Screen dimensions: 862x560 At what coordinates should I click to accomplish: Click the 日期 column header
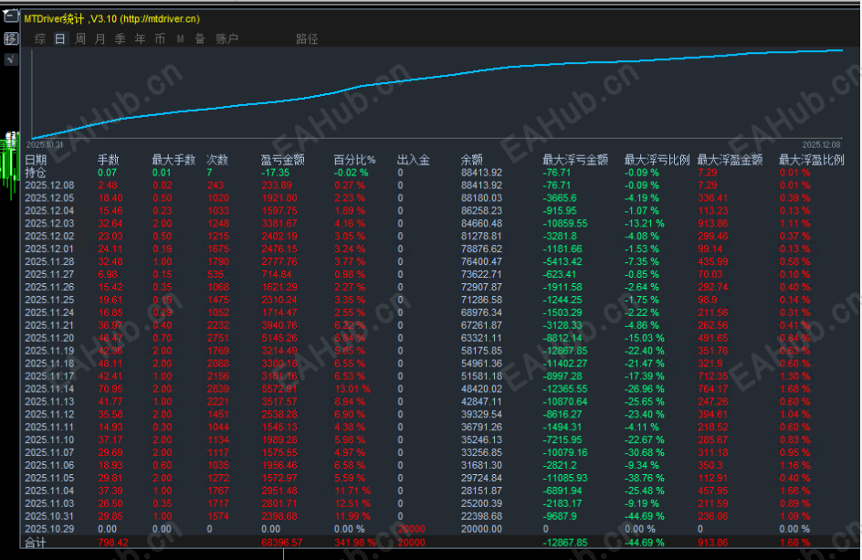pyautogui.click(x=36, y=160)
